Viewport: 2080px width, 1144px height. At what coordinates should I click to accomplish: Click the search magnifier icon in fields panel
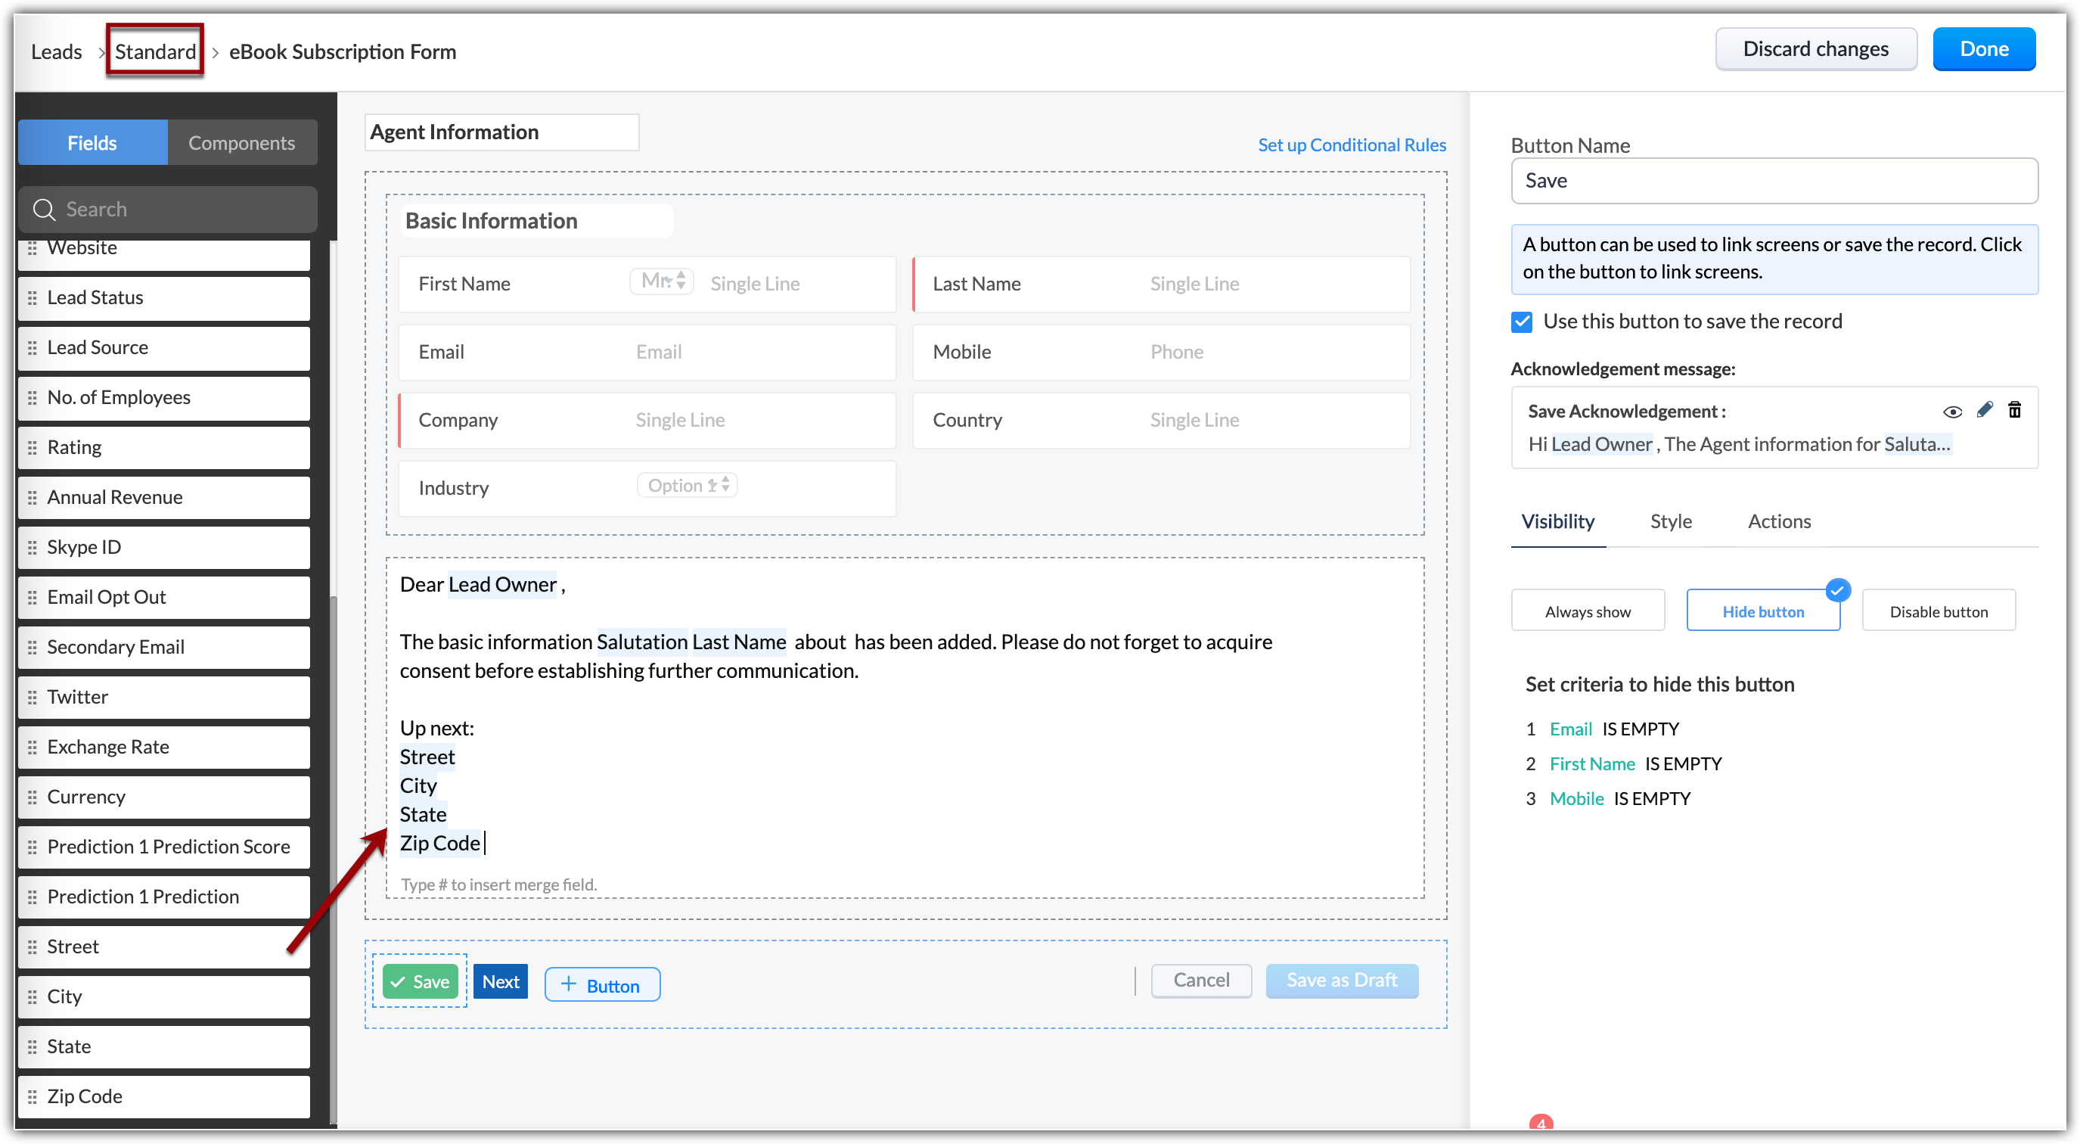tap(44, 210)
